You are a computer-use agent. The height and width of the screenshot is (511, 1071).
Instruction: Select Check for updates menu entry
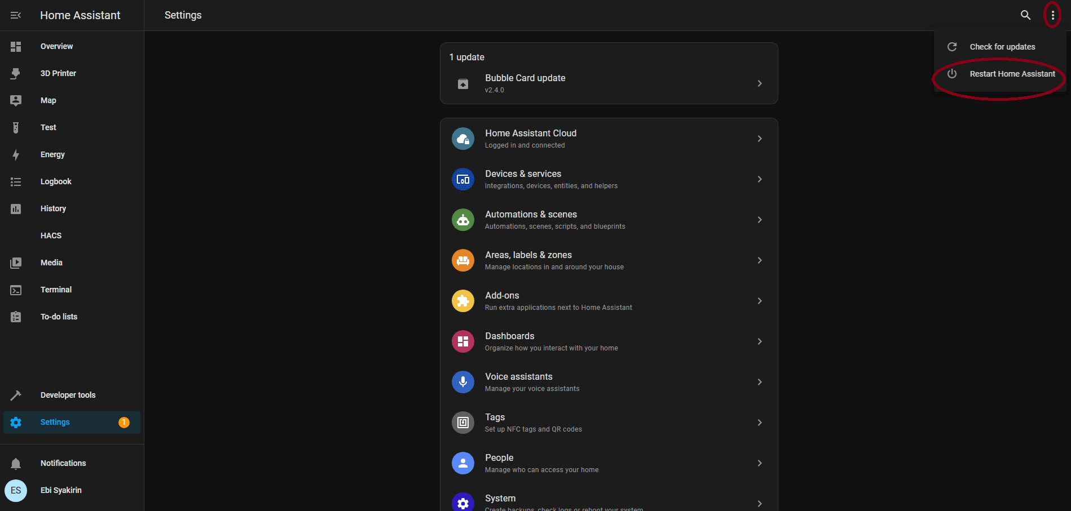pos(1002,47)
